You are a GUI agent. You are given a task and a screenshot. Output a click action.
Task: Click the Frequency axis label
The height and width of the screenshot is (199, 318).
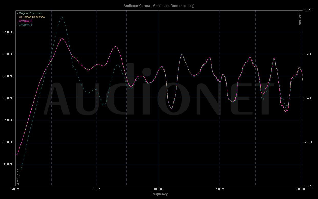coord(159,194)
